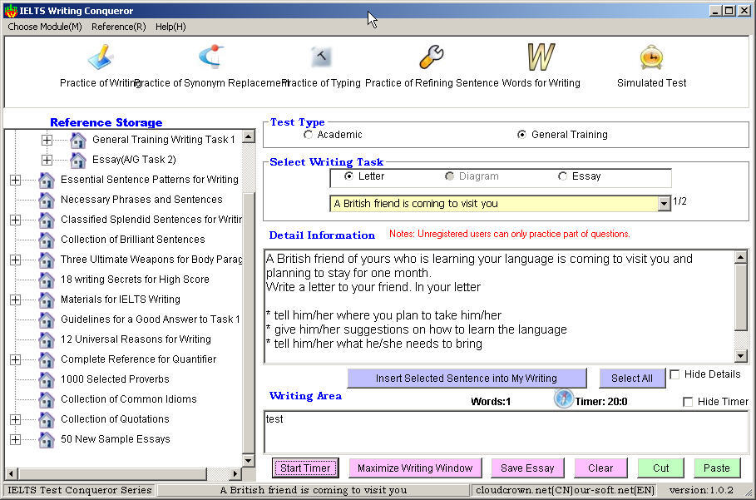Screen dimensions: 756x500
Task: Select the General Training radio button
Action: pyautogui.click(x=521, y=135)
